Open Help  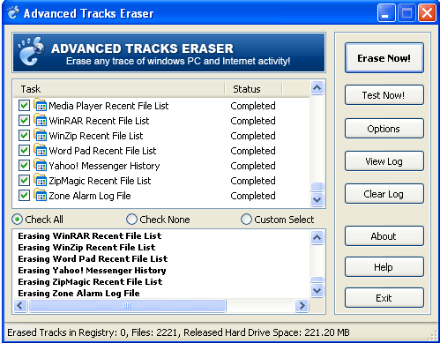click(x=384, y=267)
